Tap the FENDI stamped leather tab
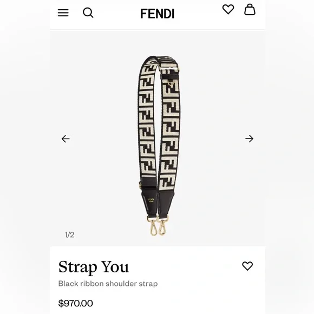The image size is (314, 314). pyautogui.click(x=151, y=202)
